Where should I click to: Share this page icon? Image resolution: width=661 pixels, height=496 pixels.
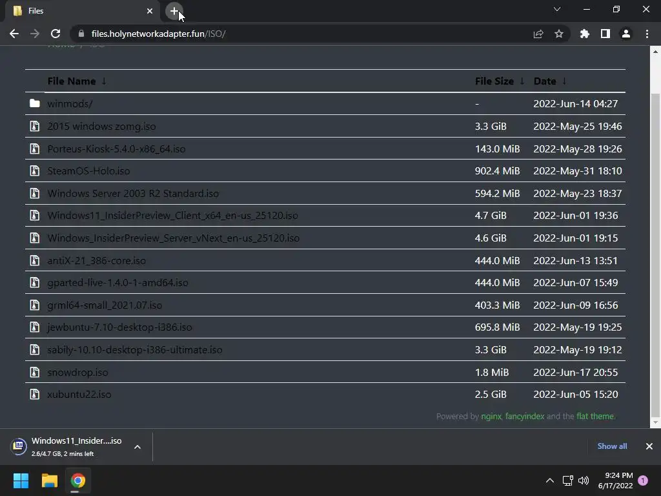coord(538,34)
